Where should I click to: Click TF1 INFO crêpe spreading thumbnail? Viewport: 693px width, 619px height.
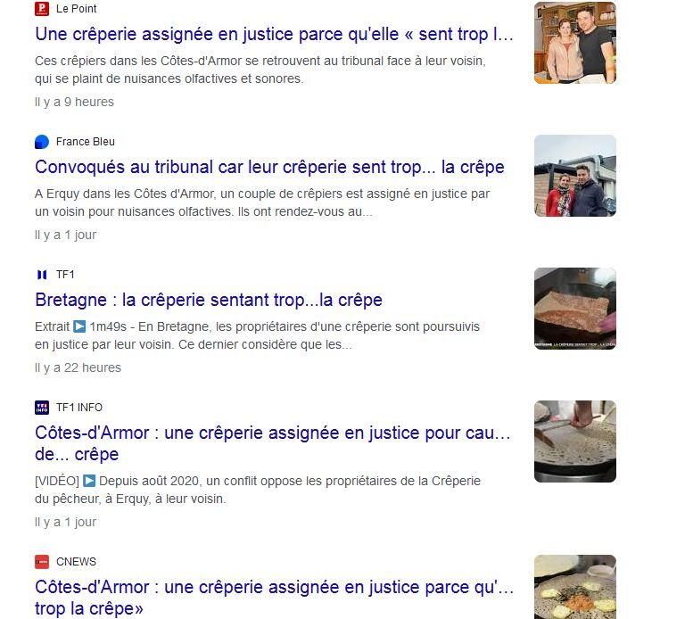pyautogui.click(x=575, y=442)
